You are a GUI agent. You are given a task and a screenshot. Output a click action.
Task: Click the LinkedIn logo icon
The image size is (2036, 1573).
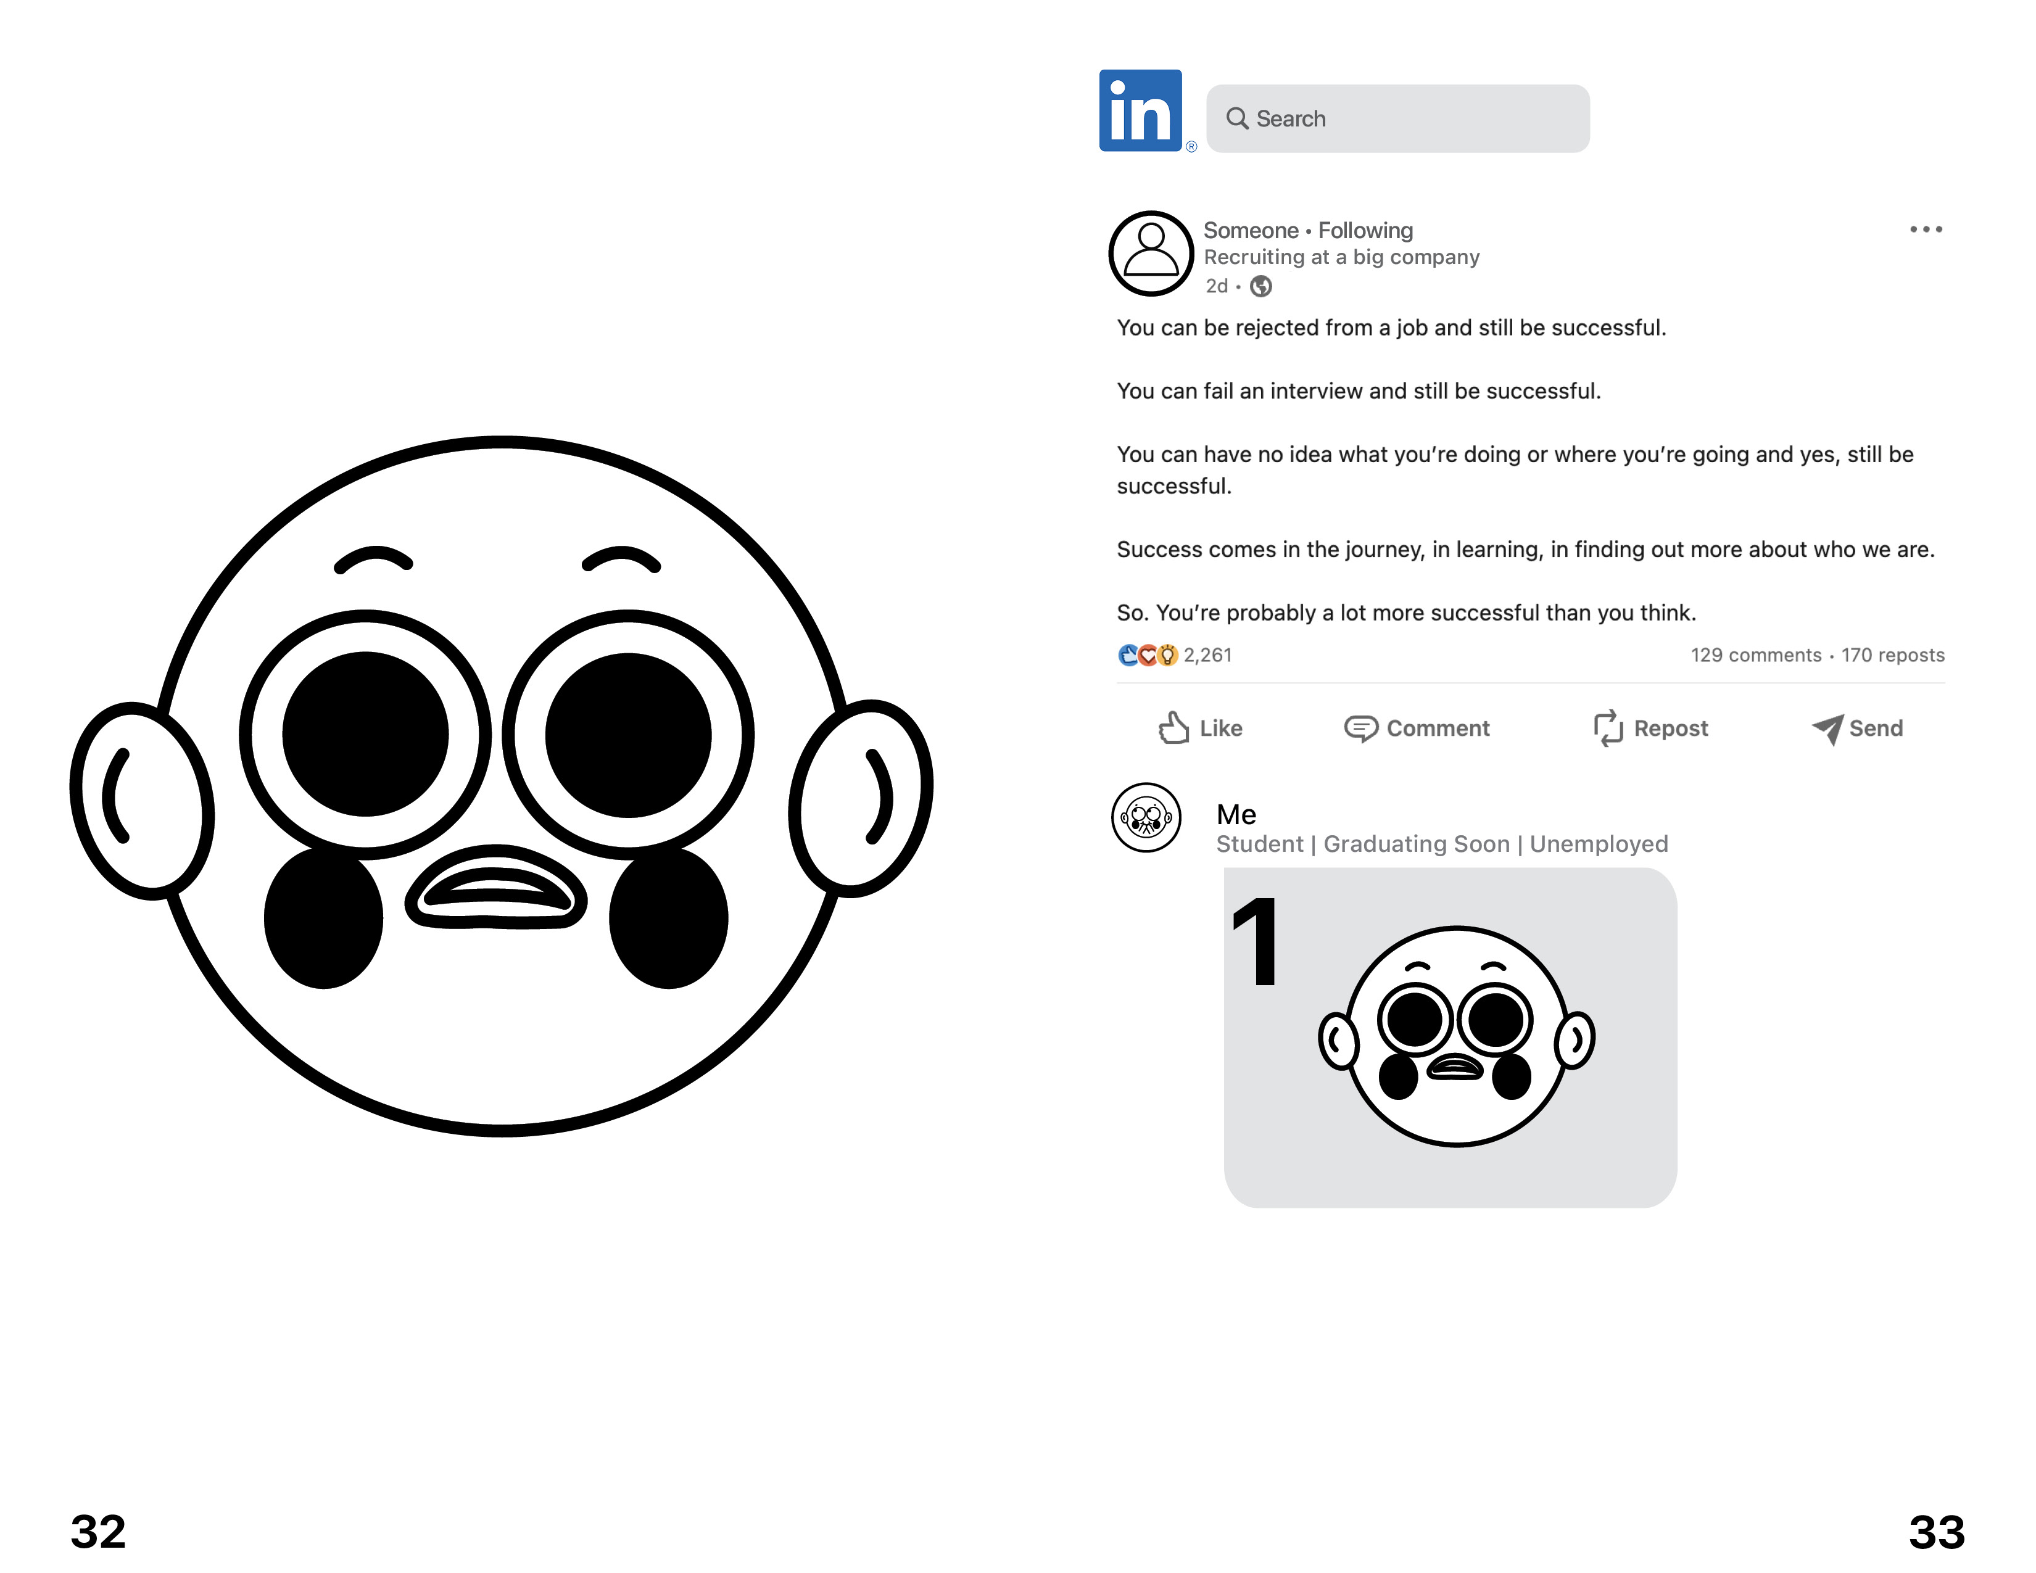1140,111
